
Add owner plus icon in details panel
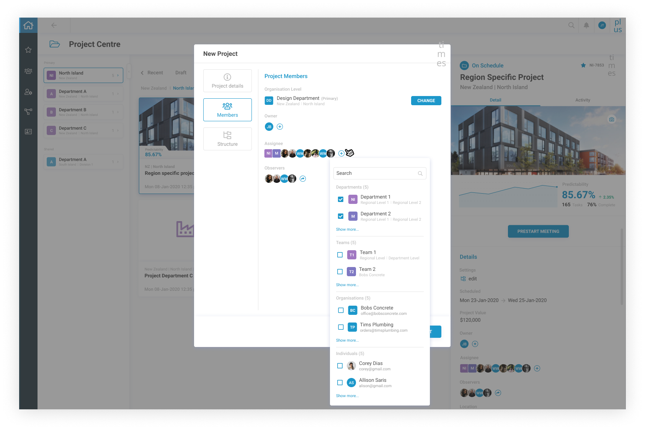[475, 344]
